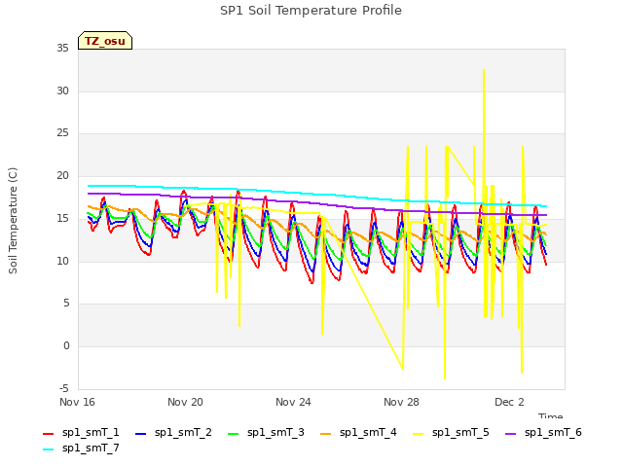Click the yellow sp1_smT_5 legend swatch
The height and width of the screenshot is (467, 623).
tap(418, 434)
